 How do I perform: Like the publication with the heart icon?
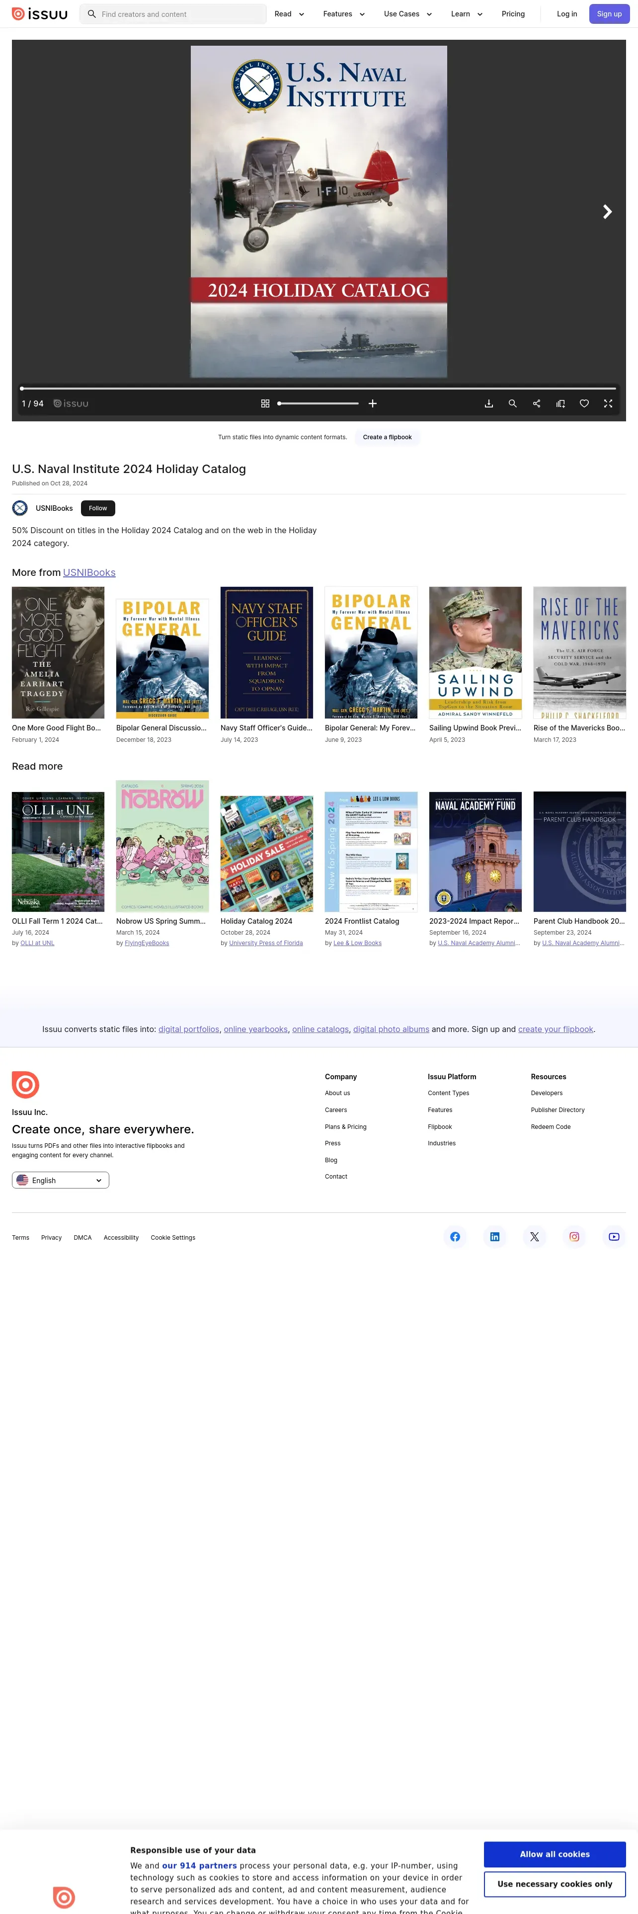(584, 403)
